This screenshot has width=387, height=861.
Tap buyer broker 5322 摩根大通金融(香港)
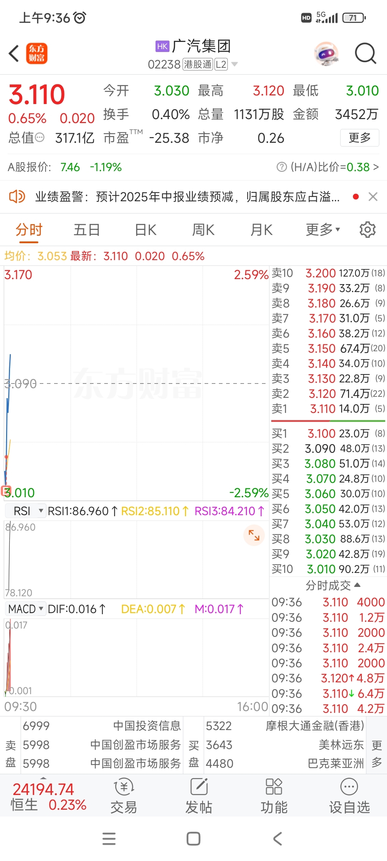pyautogui.click(x=285, y=726)
